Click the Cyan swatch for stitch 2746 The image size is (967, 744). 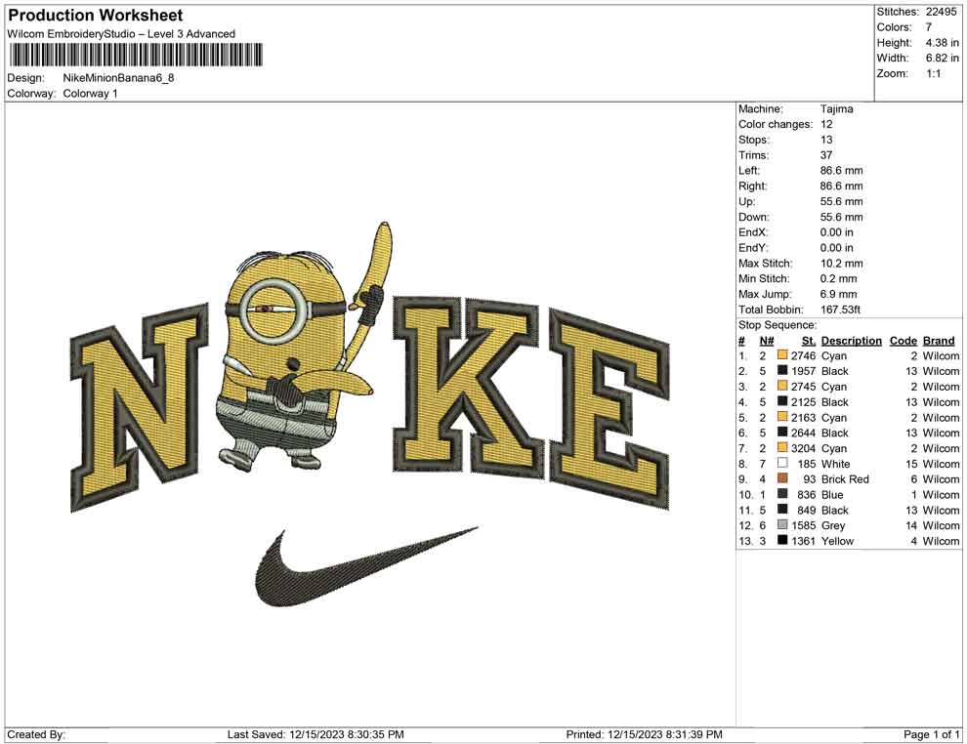(x=782, y=355)
